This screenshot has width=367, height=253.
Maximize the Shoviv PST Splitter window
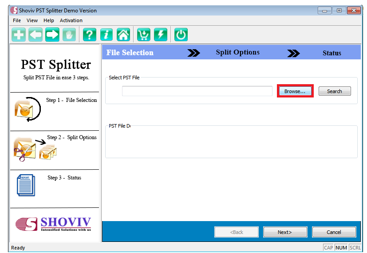[x=339, y=11]
